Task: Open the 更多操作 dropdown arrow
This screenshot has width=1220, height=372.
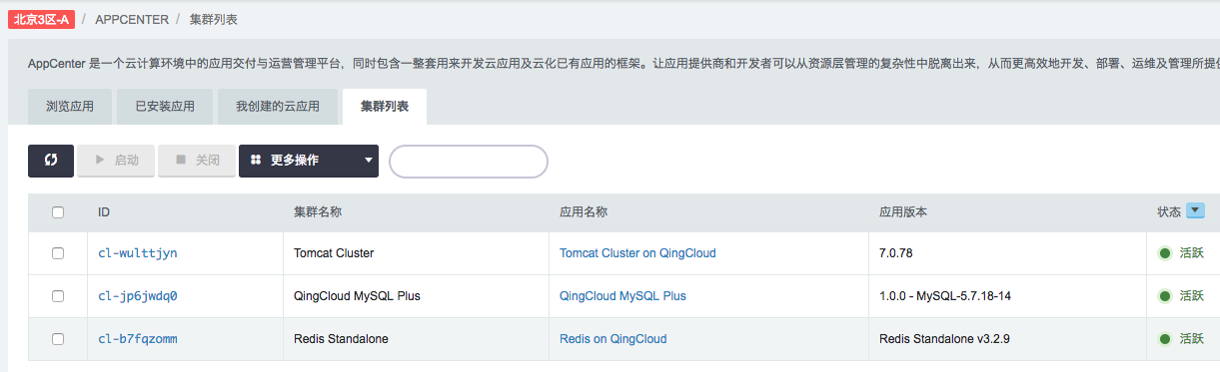Action: [369, 161]
